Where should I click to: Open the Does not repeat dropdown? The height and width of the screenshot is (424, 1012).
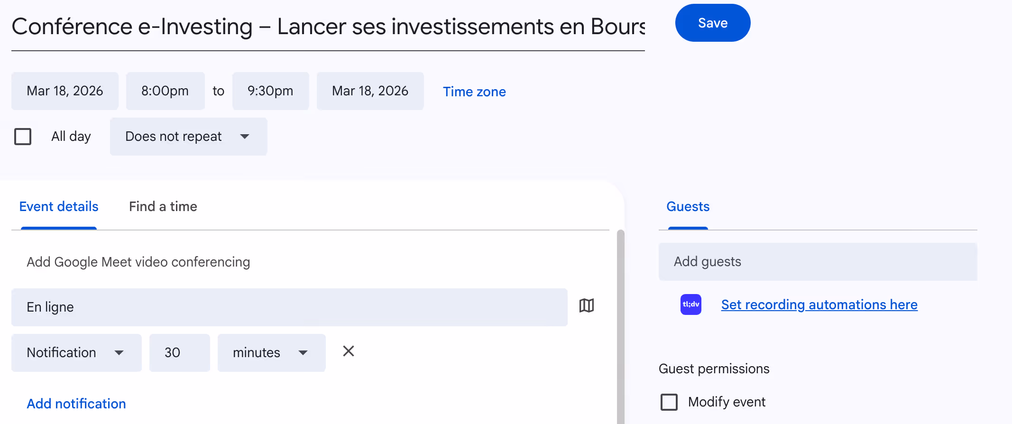[x=188, y=137]
